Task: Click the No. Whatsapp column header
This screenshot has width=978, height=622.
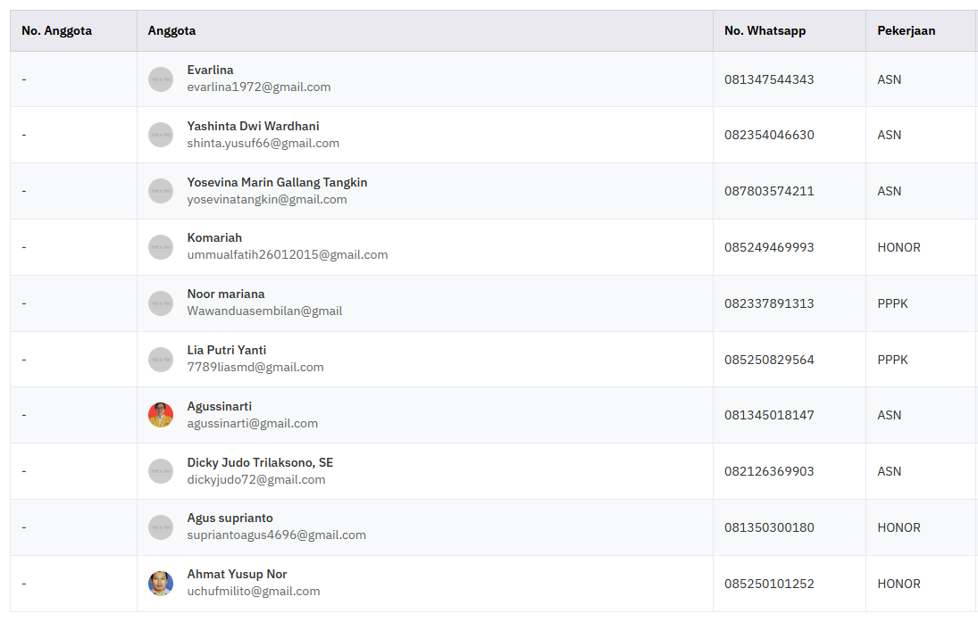Action: [x=765, y=30]
